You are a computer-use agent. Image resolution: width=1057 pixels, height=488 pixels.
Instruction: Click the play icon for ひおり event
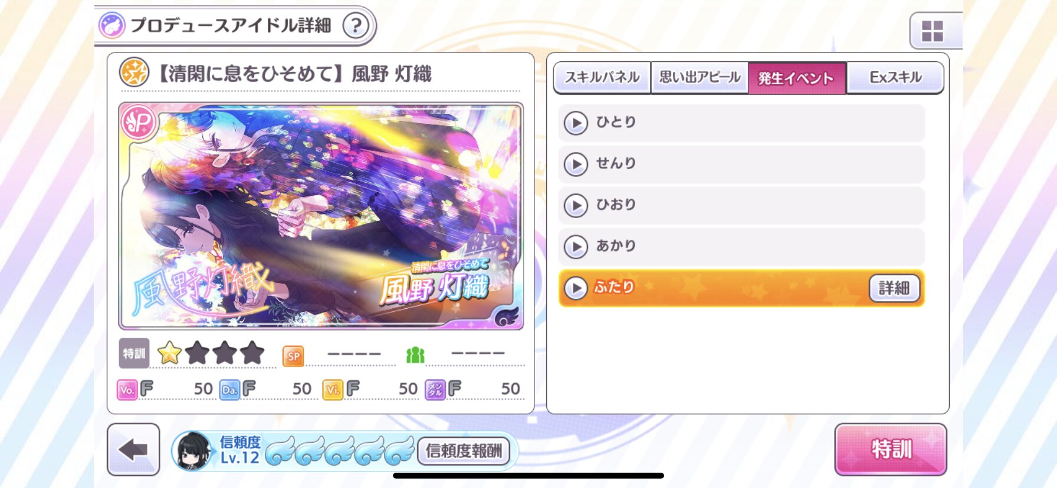point(576,206)
